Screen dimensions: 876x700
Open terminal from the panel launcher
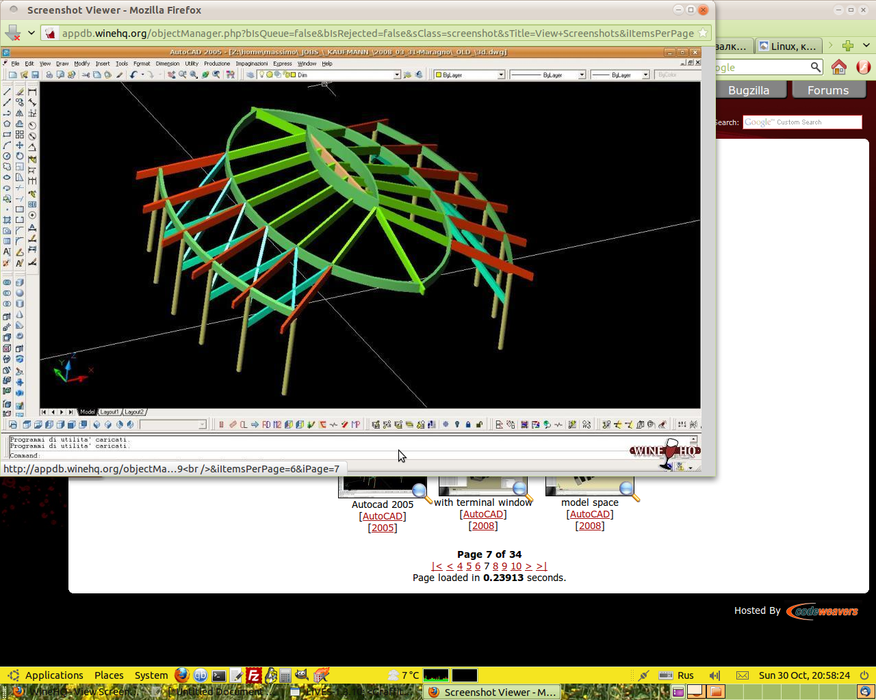coord(219,675)
